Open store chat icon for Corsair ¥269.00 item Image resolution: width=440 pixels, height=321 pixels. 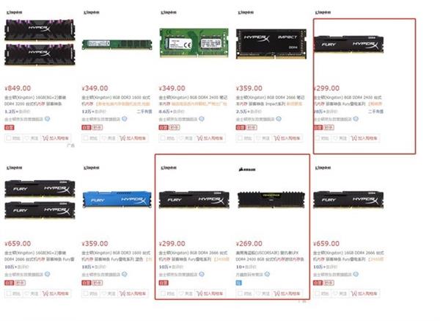coord(267,274)
